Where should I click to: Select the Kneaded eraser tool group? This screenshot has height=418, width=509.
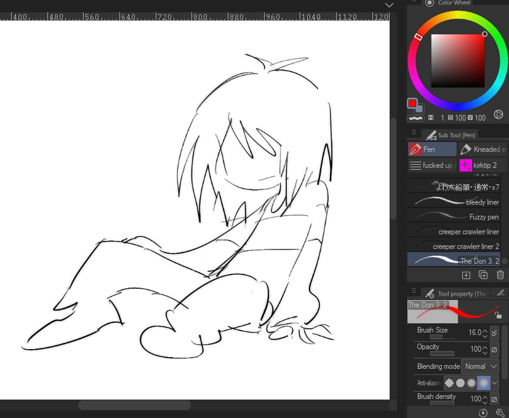tap(483, 149)
